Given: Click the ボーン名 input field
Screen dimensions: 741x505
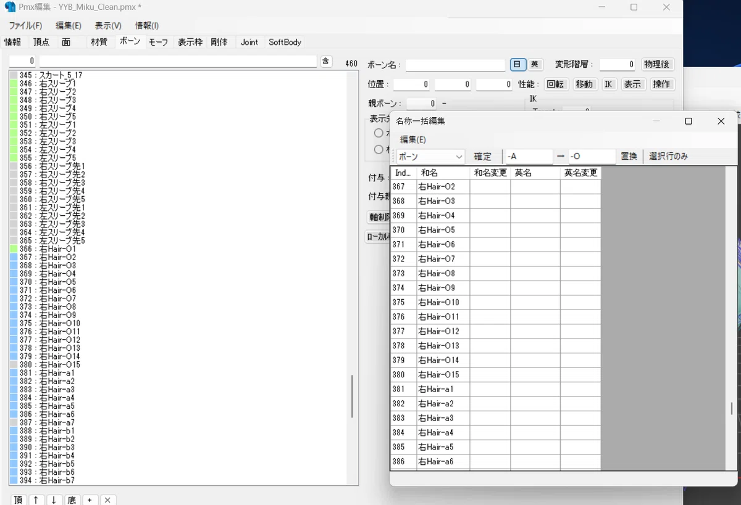Looking at the screenshot, I should (455, 65).
